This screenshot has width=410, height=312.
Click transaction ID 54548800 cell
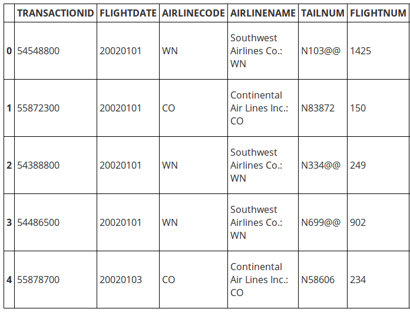click(55, 51)
